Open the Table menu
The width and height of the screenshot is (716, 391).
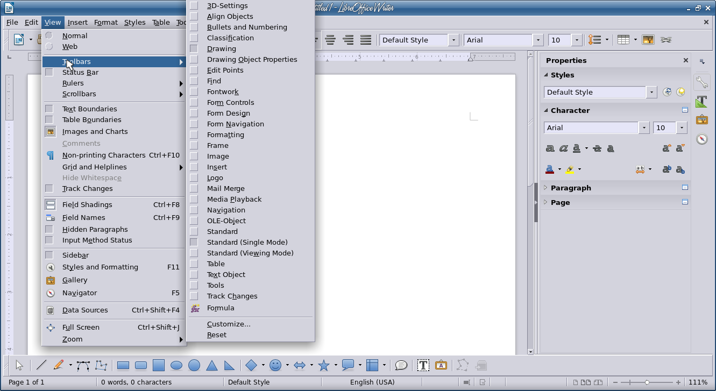pyautogui.click(x=161, y=22)
